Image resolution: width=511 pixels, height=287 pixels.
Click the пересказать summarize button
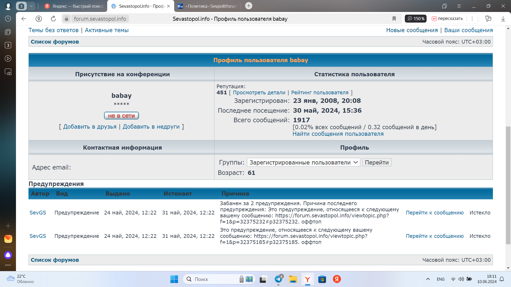(x=447, y=19)
